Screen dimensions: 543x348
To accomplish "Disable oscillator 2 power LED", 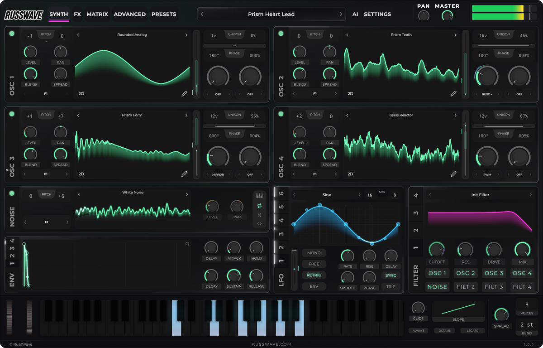I will pos(281,34).
